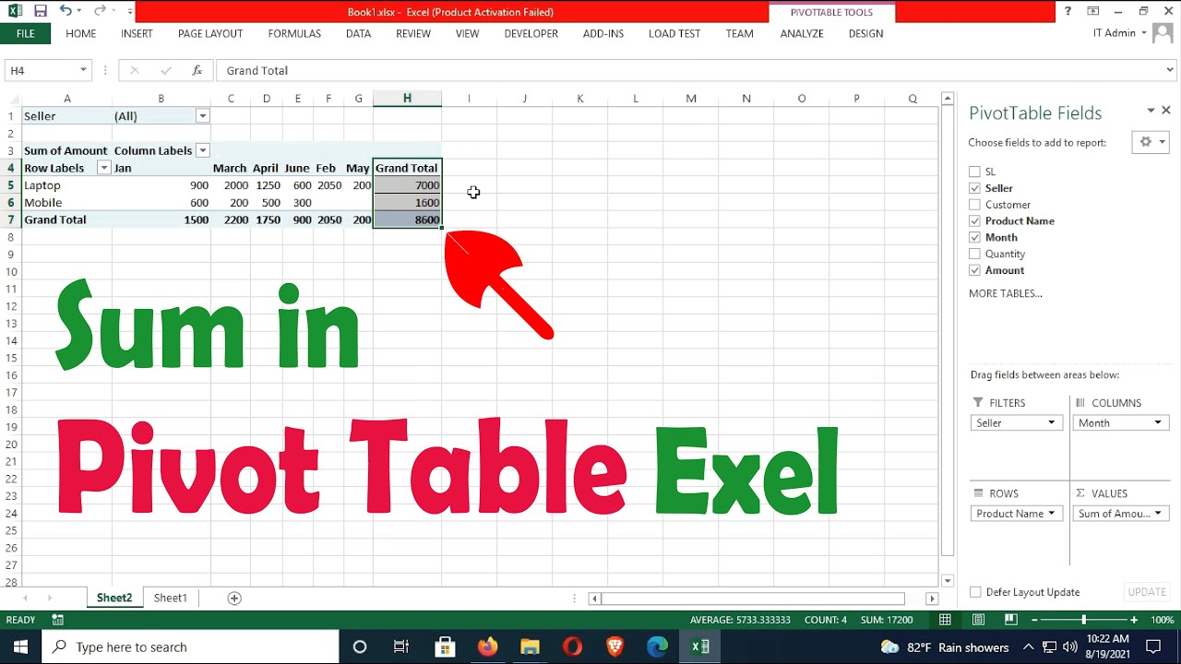Click the vertical scrollbar down arrow
The image size is (1181, 664).
[x=948, y=580]
